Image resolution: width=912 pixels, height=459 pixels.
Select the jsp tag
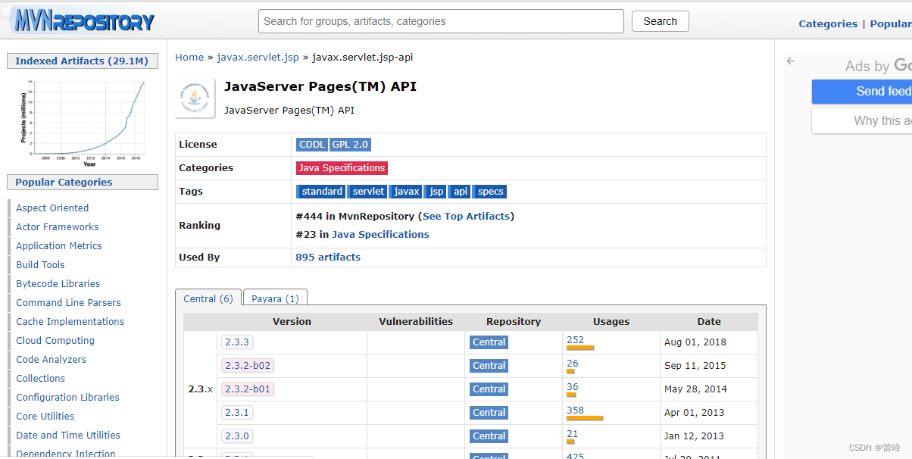point(436,192)
